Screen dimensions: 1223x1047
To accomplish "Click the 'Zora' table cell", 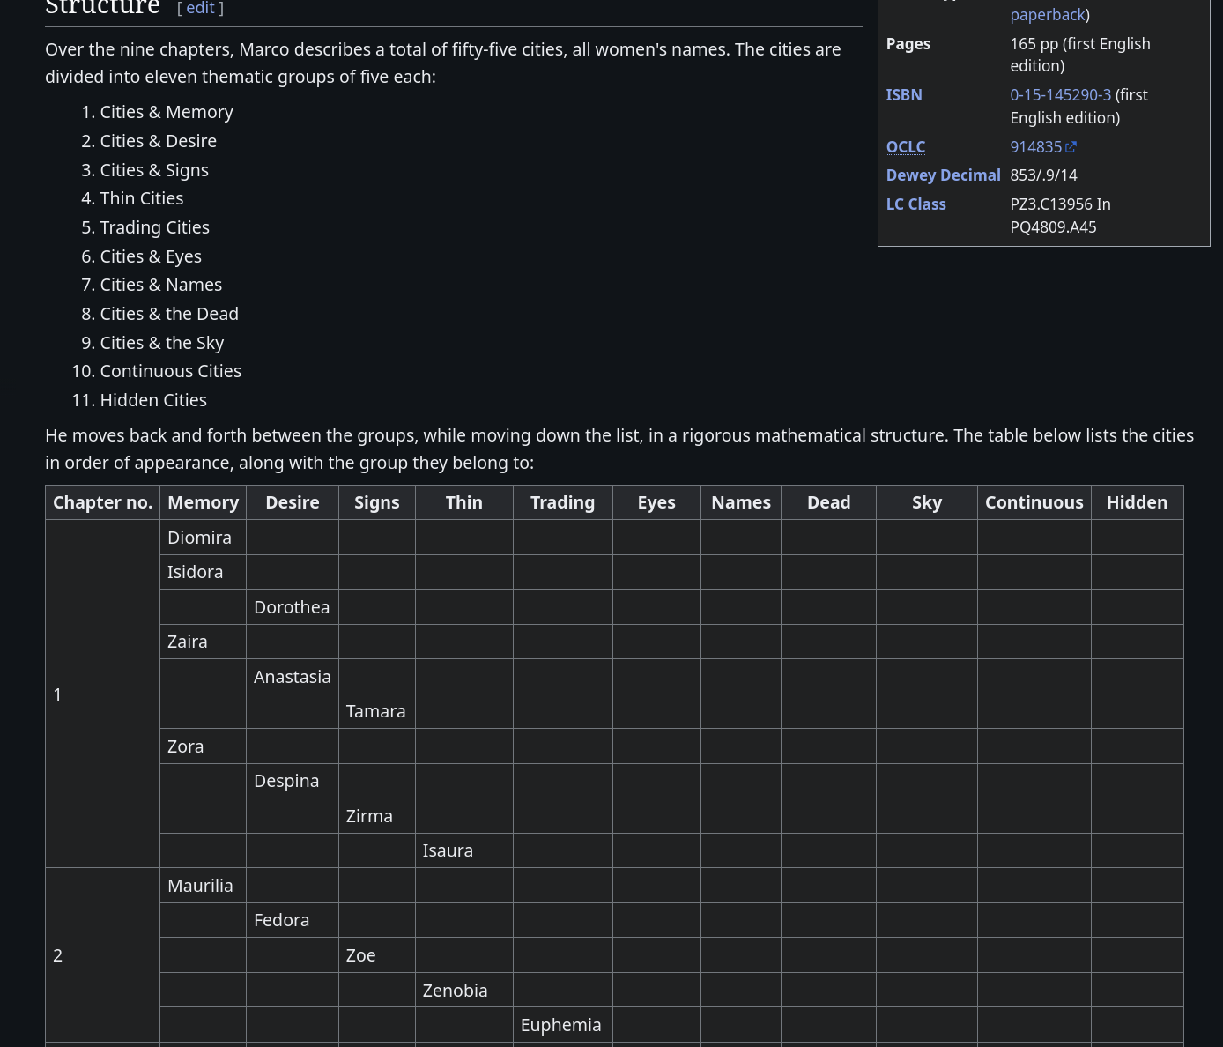I will (x=204, y=746).
